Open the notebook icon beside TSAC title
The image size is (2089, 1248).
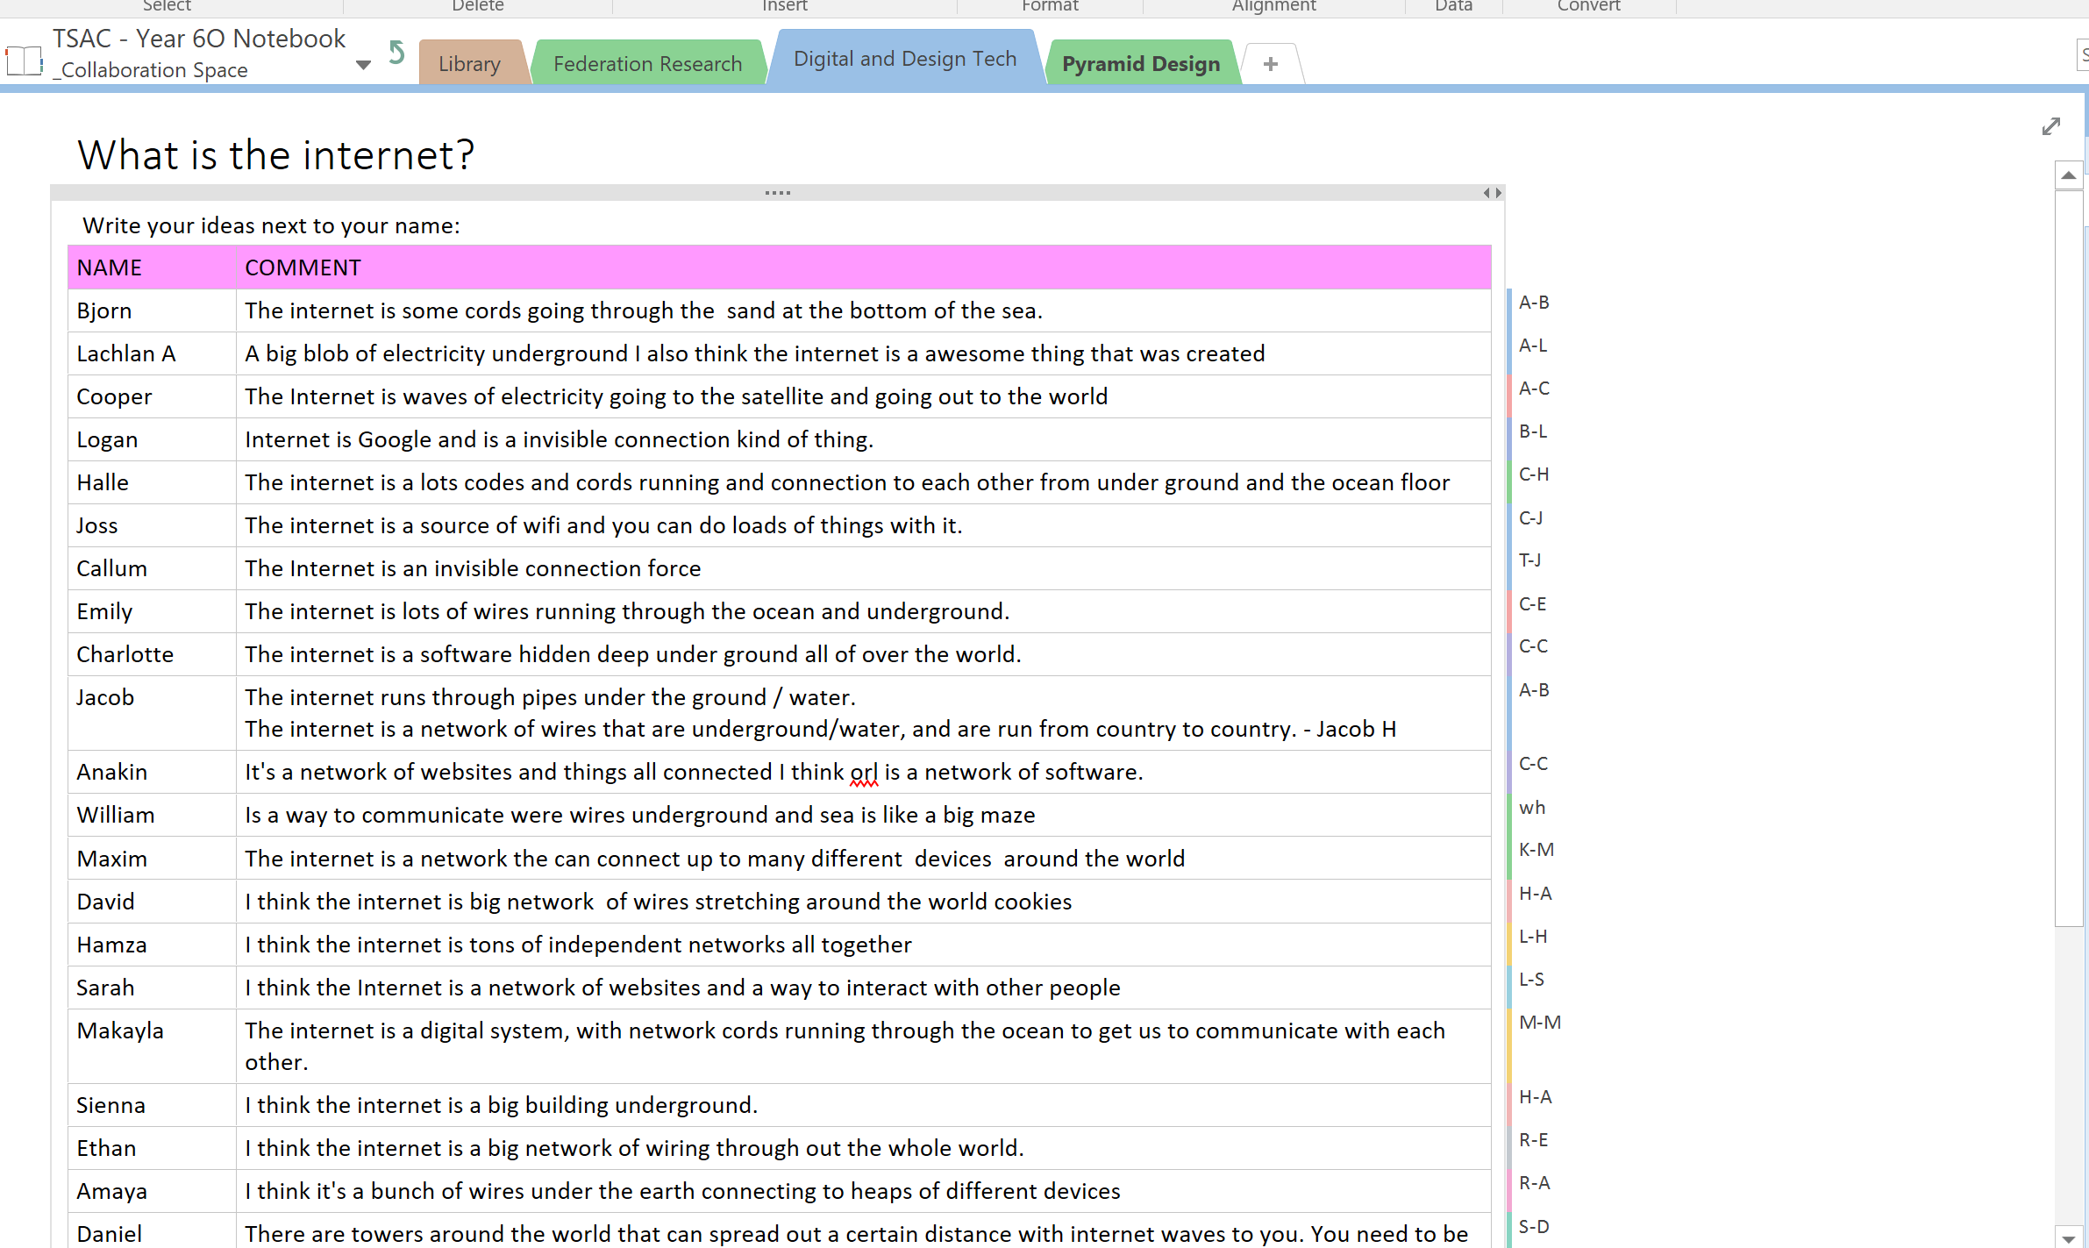pyautogui.click(x=25, y=61)
